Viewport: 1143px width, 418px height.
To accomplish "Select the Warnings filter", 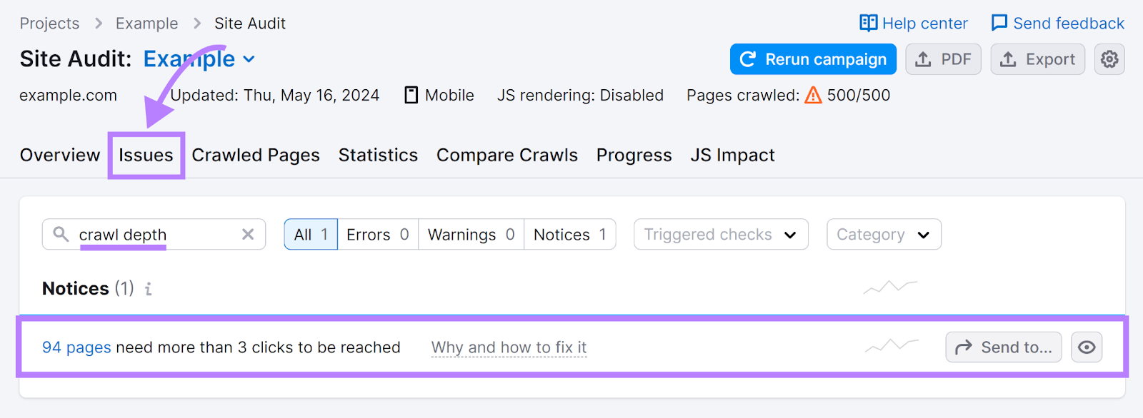I will [x=470, y=234].
